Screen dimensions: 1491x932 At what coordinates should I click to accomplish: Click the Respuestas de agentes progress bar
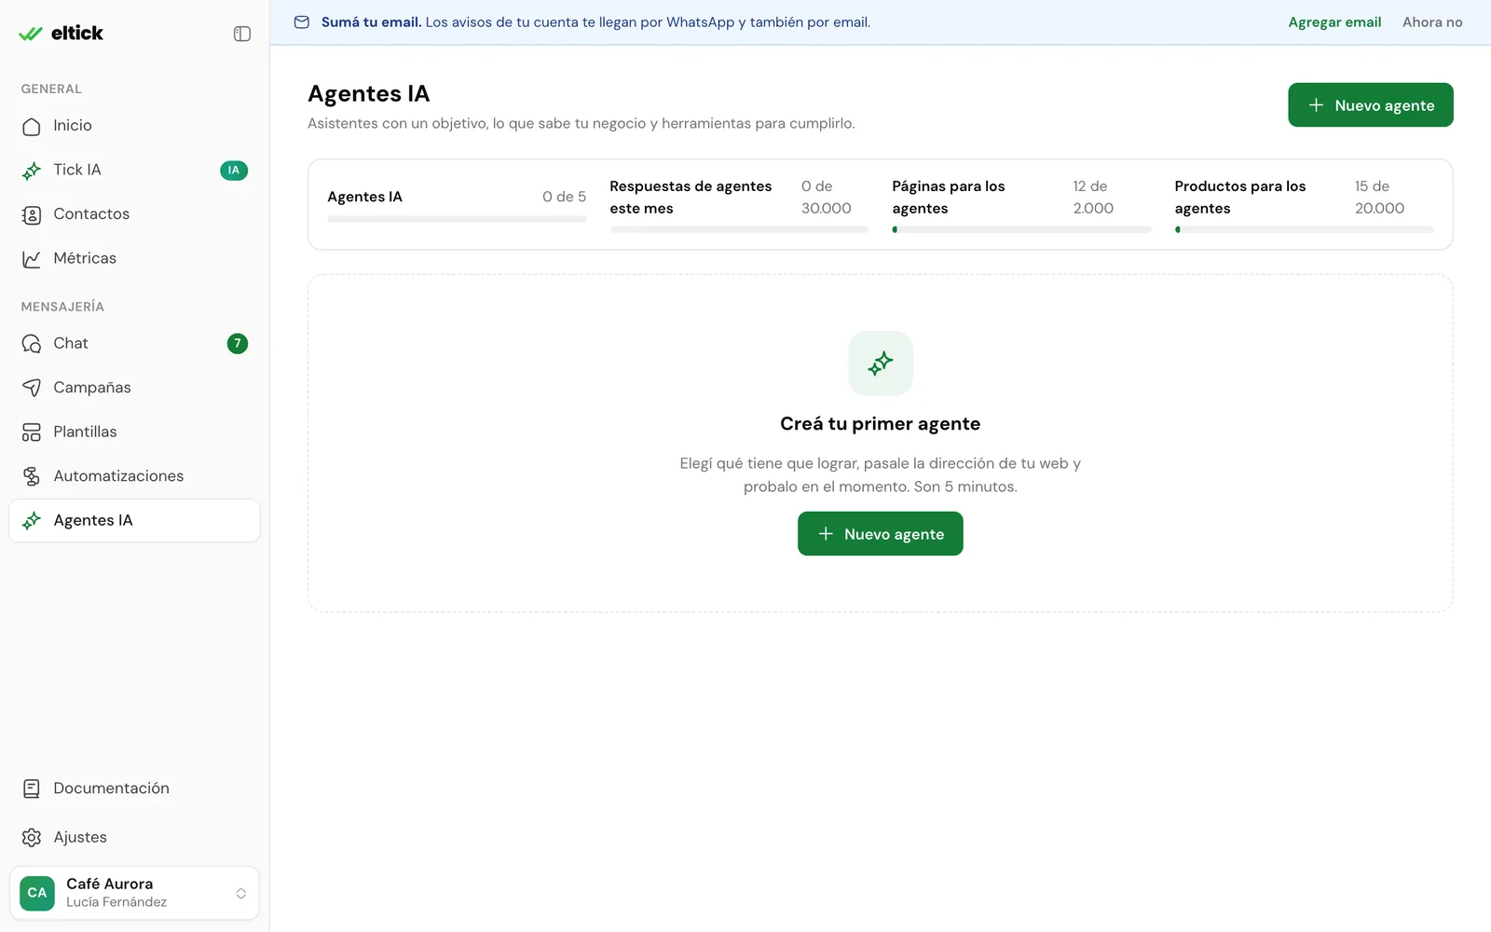739,229
